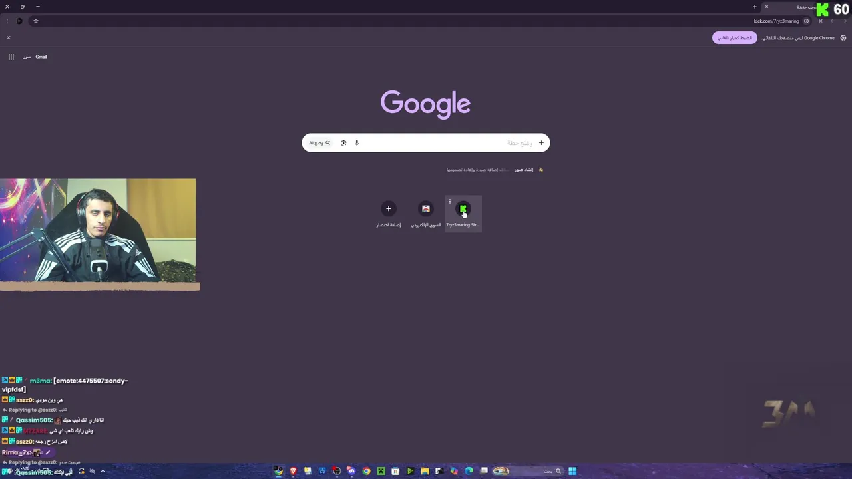Screen dimensions: 852x479
Task: Bookmark this page with the star icon
Action: (36, 21)
